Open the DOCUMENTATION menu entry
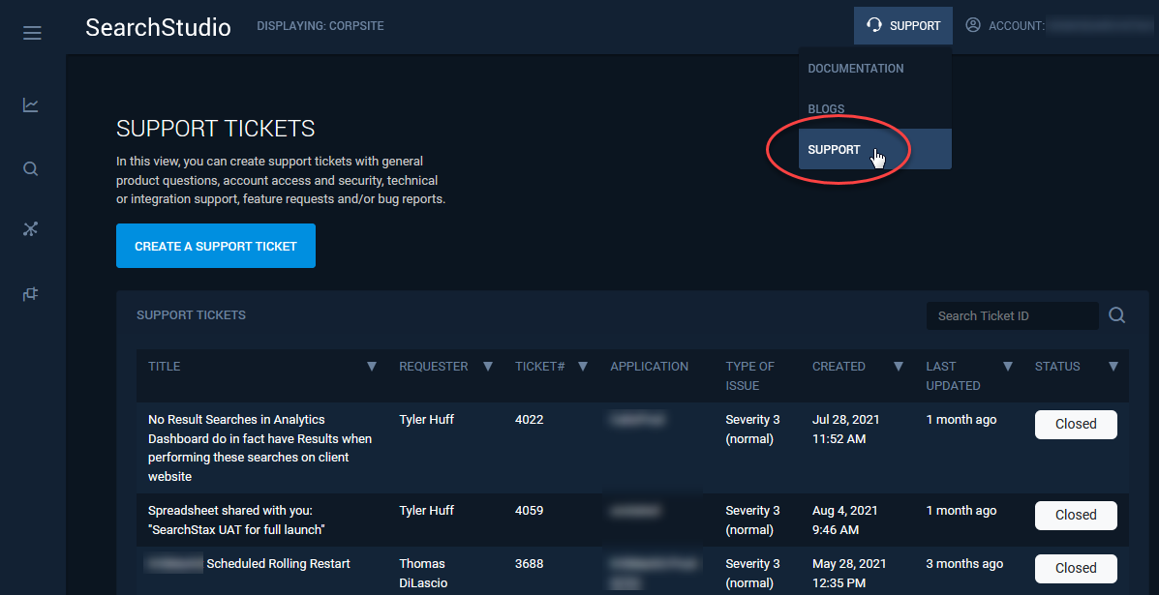 (x=855, y=68)
